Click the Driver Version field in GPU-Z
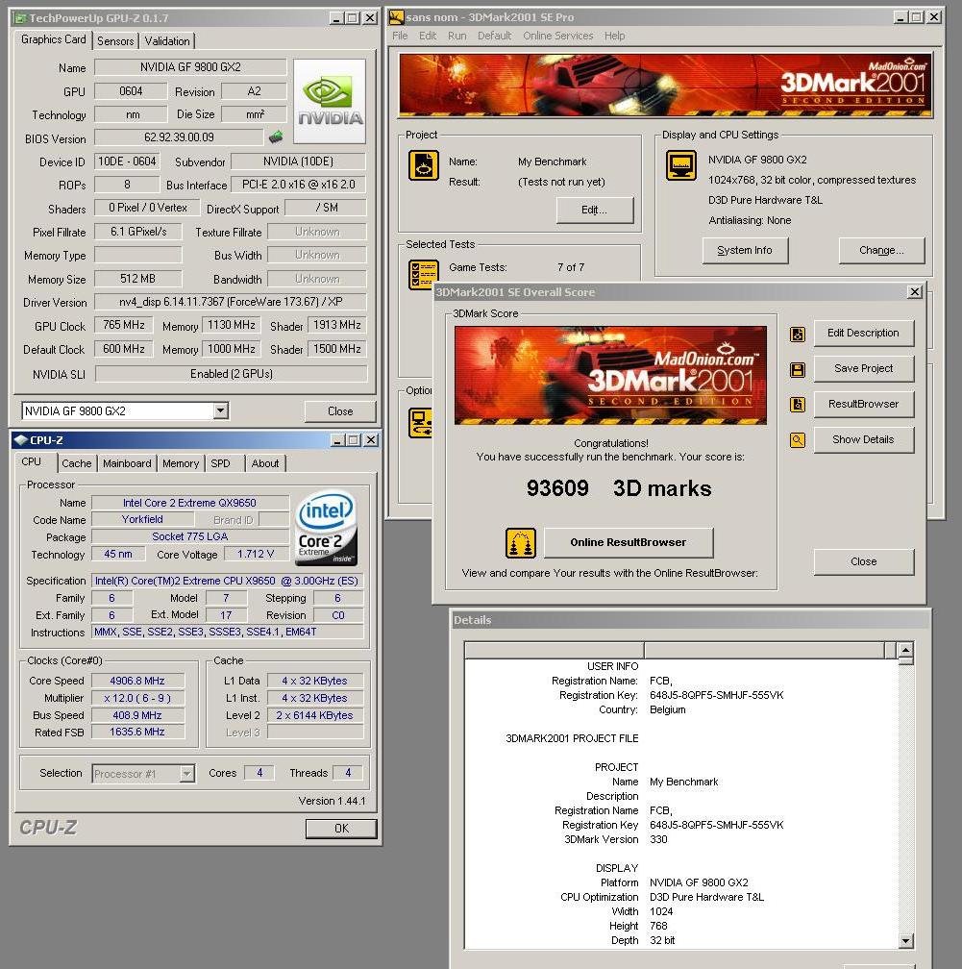This screenshot has width=962, height=969. tap(231, 302)
